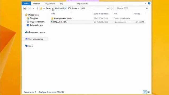Open the Файл ribbon tab
Viewport: 169px width, 95px height.
(26, 3)
